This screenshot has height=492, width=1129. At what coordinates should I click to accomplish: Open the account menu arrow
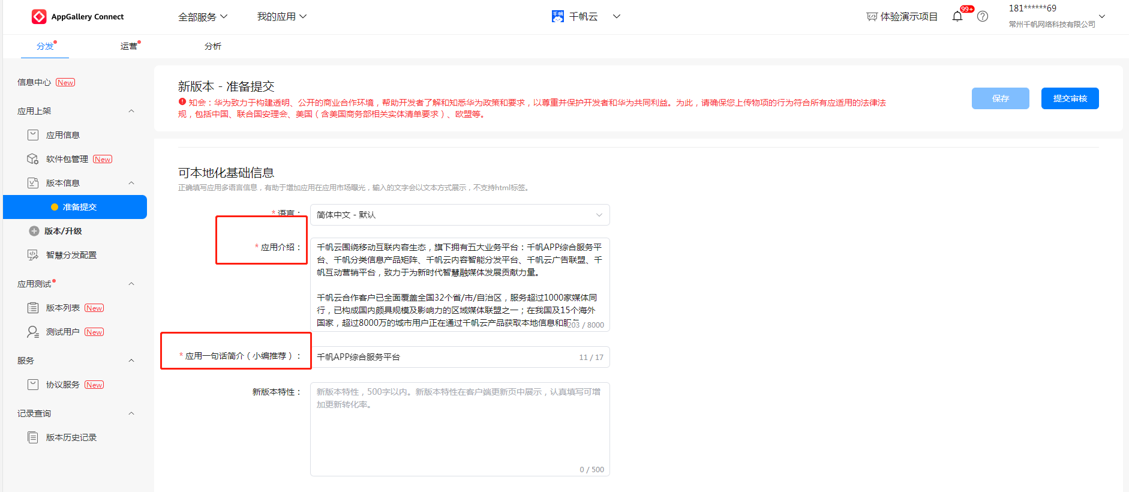tap(1102, 17)
